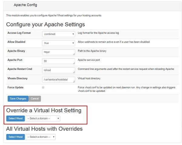Click the 'Allow webhosts to remain active' description

[x=114, y=42]
